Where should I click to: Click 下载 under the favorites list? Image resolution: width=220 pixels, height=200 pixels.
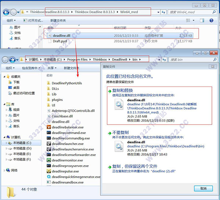(x=16, y=82)
